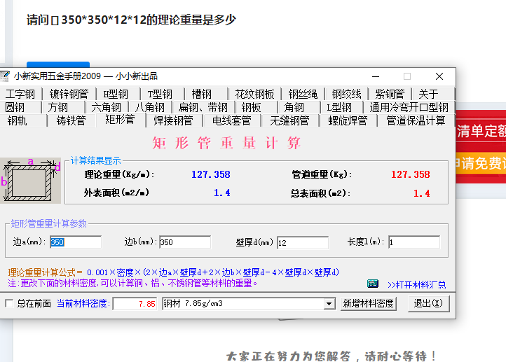The height and width of the screenshot is (362, 506).
Task: Minimize the 小新实用五金手册2009 window
Action: pyautogui.click(x=376, y=76)
